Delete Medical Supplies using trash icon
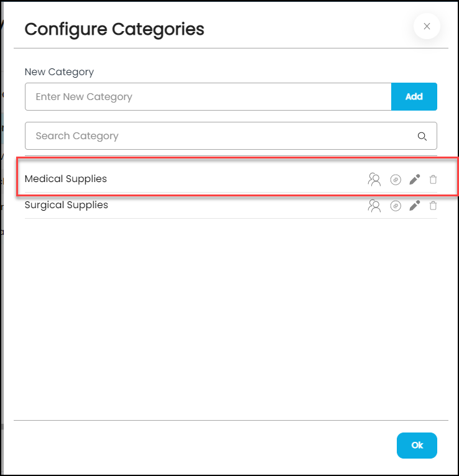The width and height of the screenshot is (459, 476). click(433, 180)
